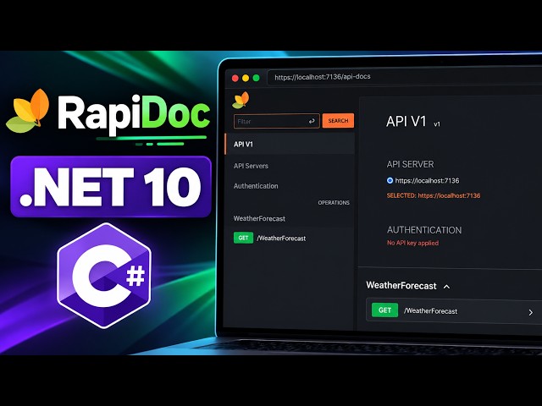Screen dimensions: 542x406
Task: Open the localhost:7136/api-docs address bar
Action: pos(405,77)
